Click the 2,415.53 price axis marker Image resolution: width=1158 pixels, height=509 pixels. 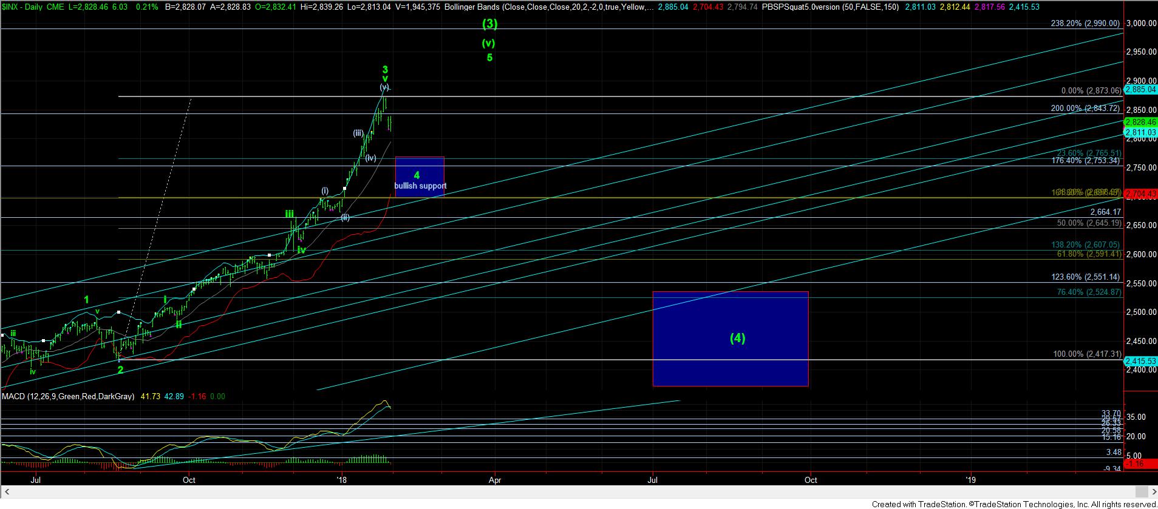(x=1140, y=360)
